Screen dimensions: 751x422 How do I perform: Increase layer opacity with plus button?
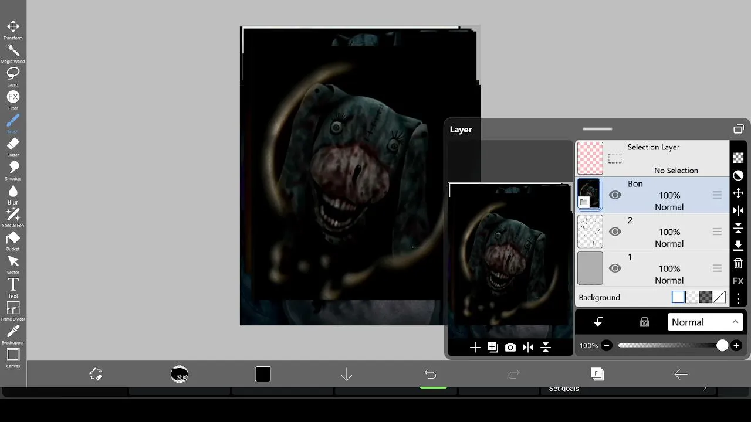click(736, 346)
